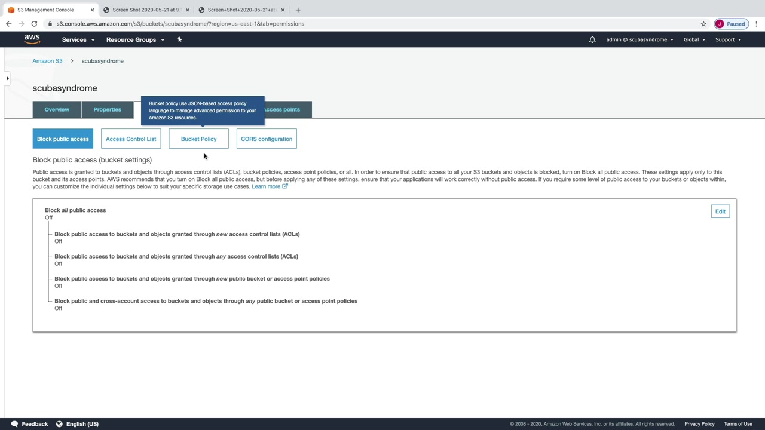Click the 'new public bucket or access point policies' text
Screen dimensions: 765x430
[192, 279]
